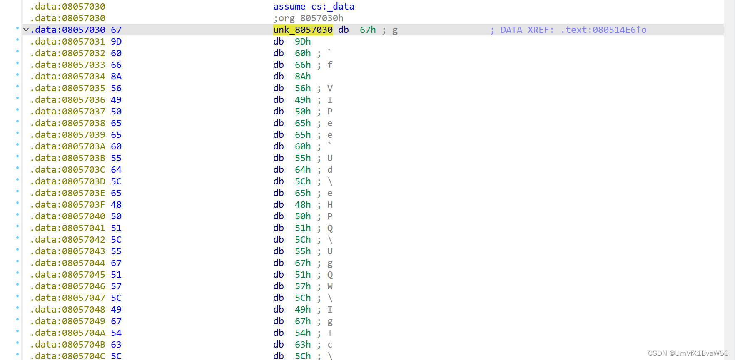Select address .data:08057040
Viewport: 735px width, 360px height.
(x=67, y=216)
